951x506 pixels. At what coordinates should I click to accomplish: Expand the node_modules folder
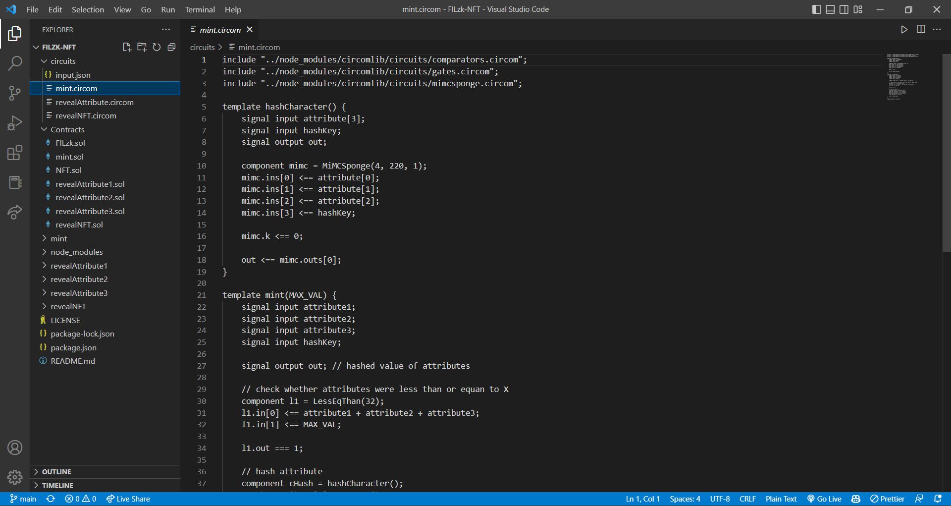(x=44, y=252)
